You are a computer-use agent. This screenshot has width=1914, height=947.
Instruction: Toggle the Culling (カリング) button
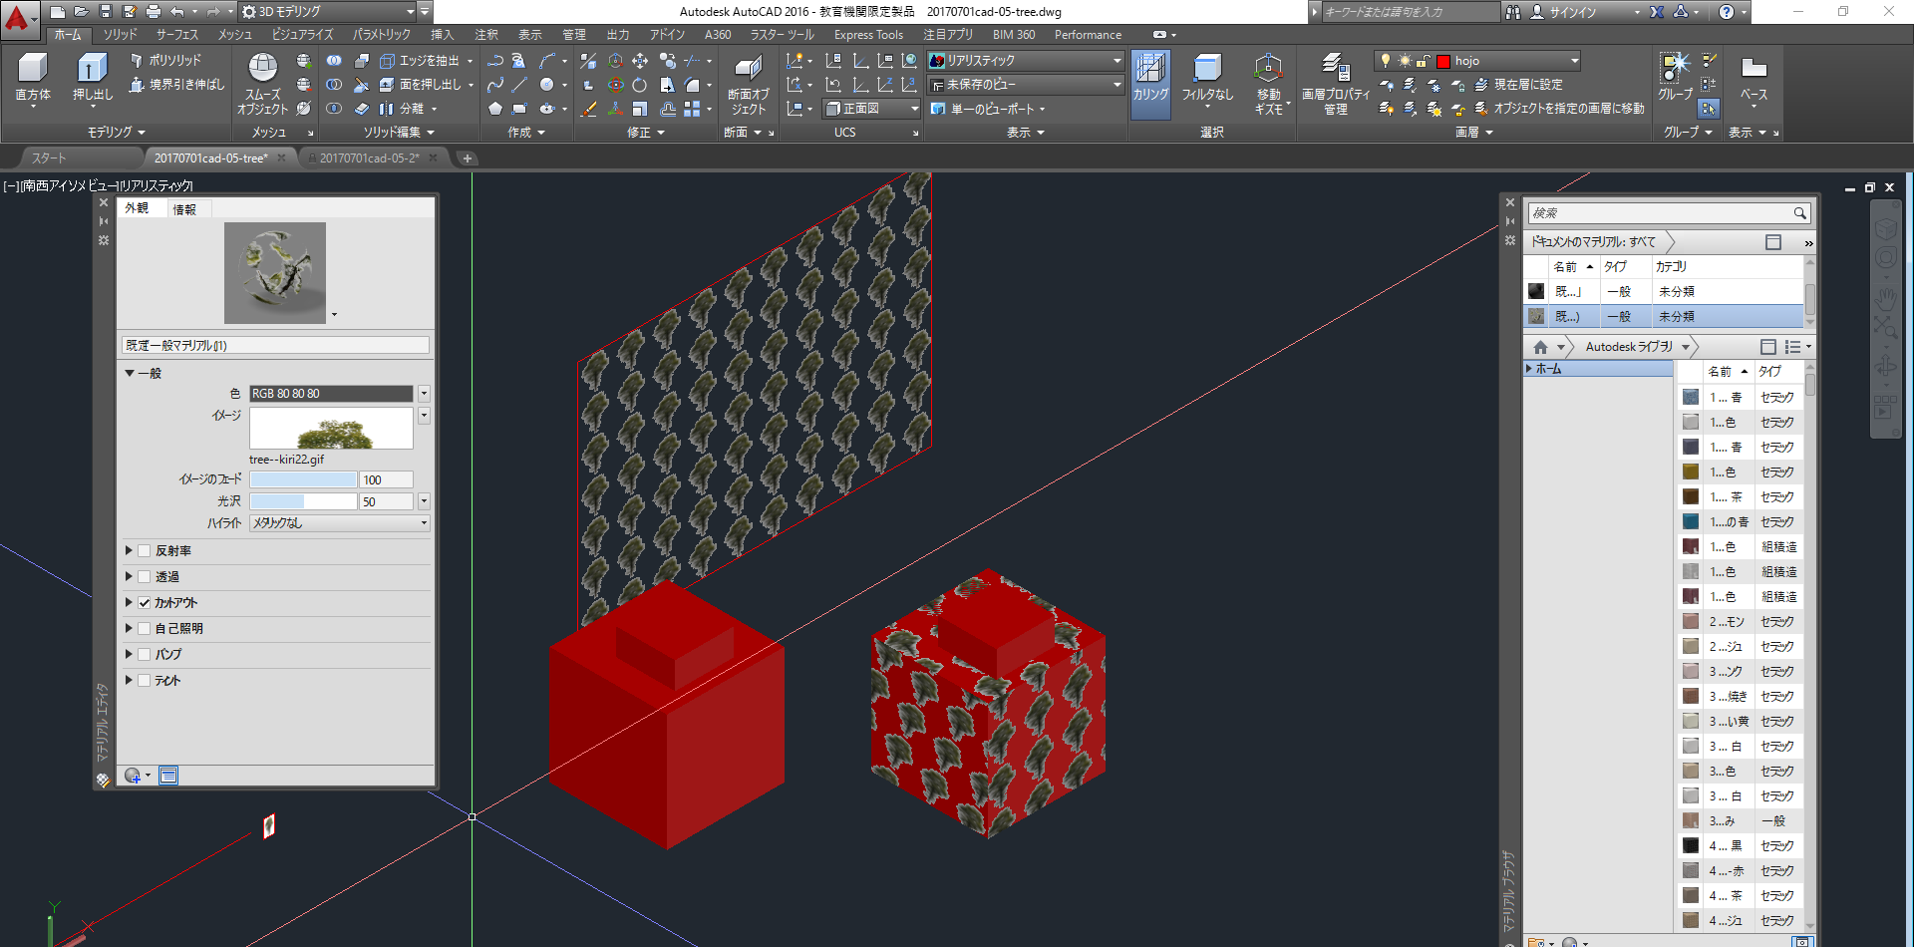(x=1150, y=75)
